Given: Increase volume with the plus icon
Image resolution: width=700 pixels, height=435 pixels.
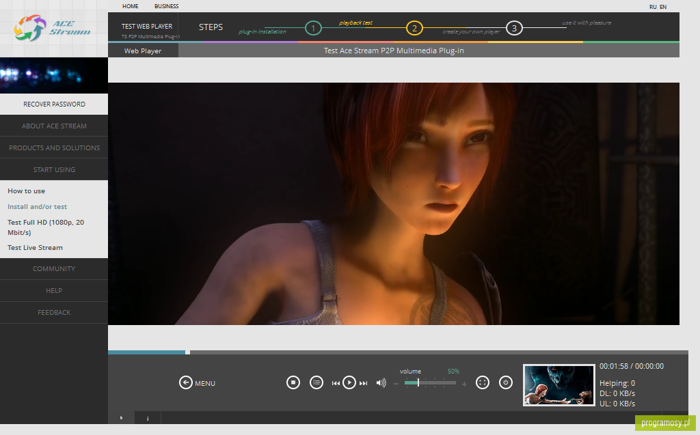Looking at the screenshot, I should 464,384.
